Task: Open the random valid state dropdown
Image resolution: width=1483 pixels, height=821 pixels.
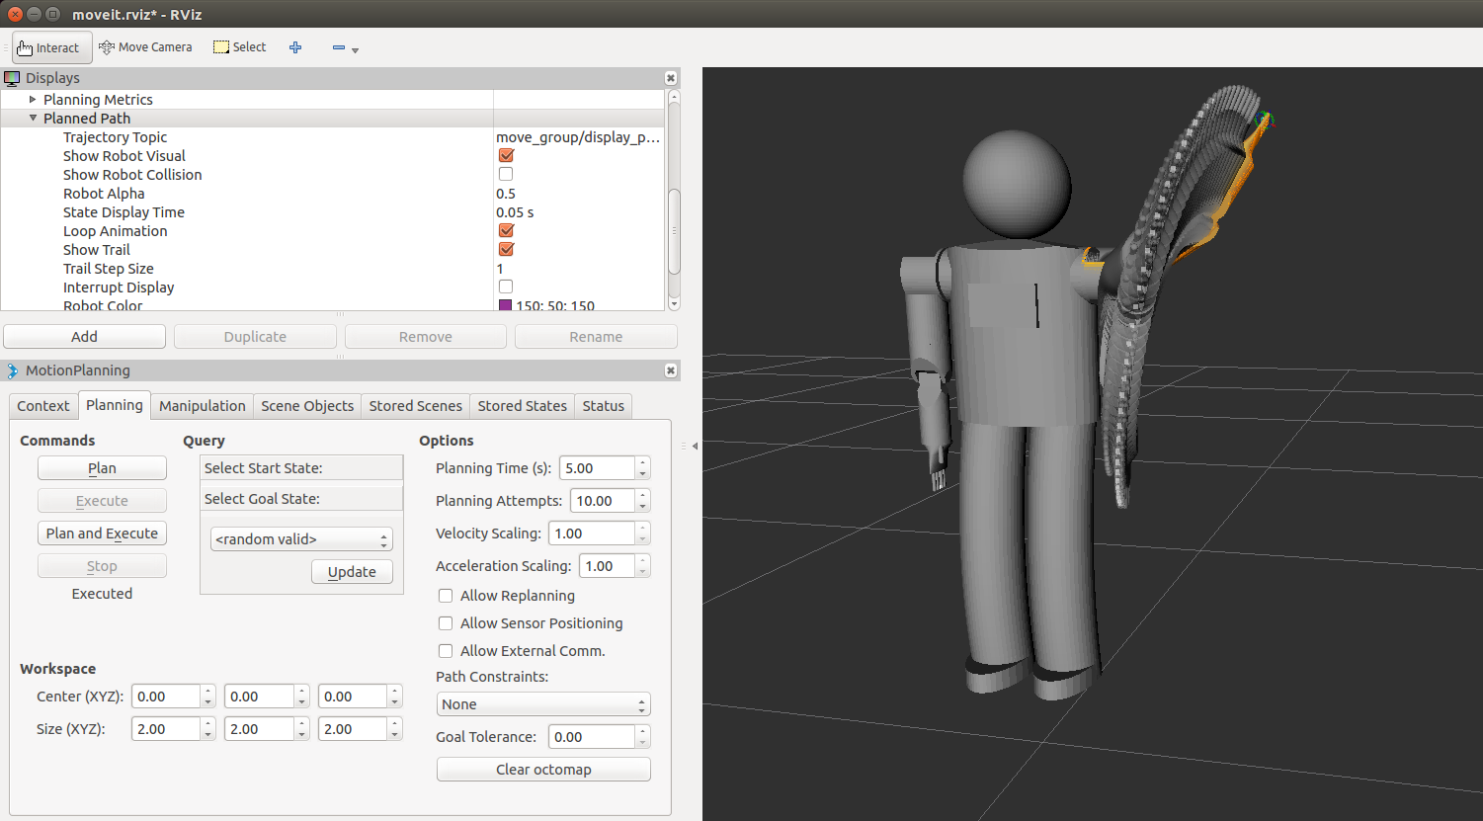Action: (301, 539)
